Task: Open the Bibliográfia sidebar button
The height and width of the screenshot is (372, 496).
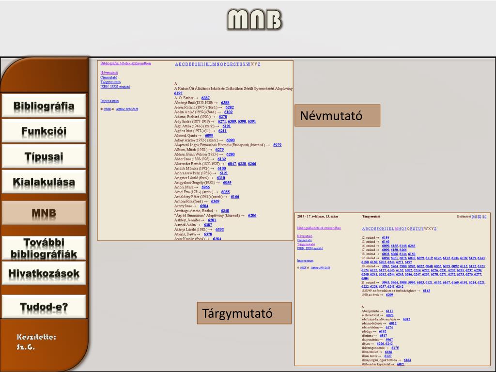Action: [x=44, y=106]
